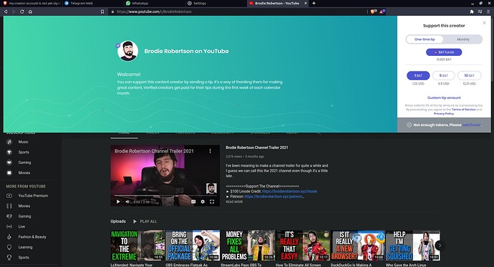Enter fullscreen on trailer video
Screen dimensions: 494x267
tap(212, 202)
